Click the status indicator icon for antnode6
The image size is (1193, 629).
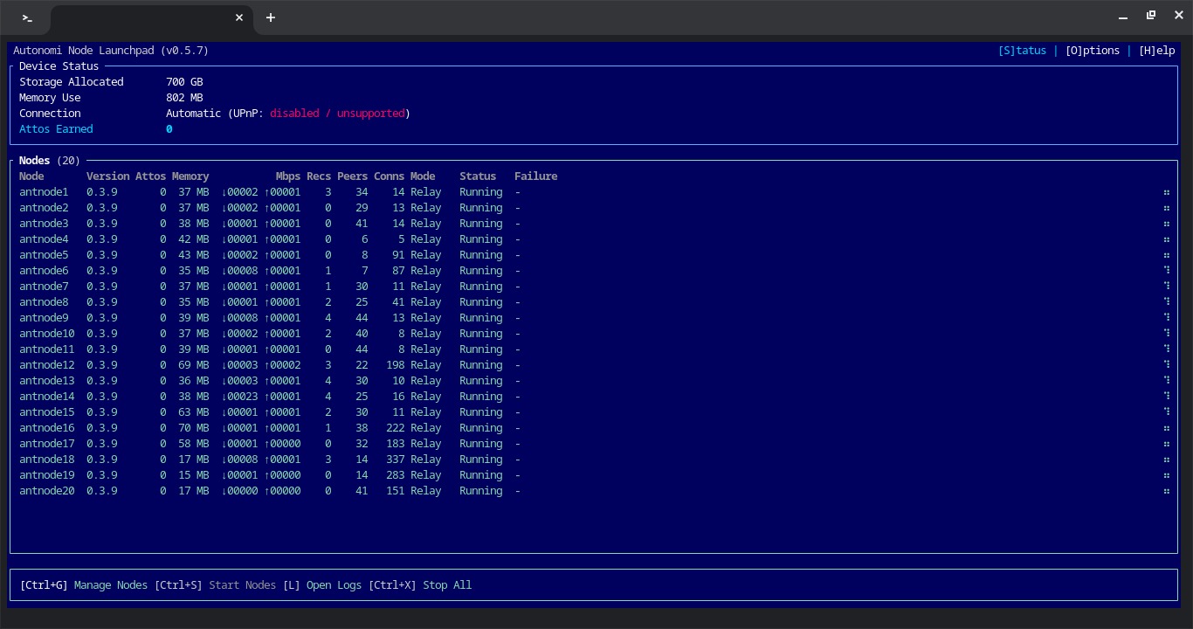[x=1166, y=271]
